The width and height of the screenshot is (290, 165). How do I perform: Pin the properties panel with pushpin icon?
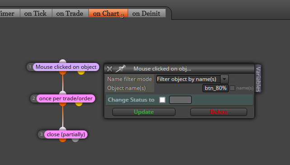[x=120, y=69]
